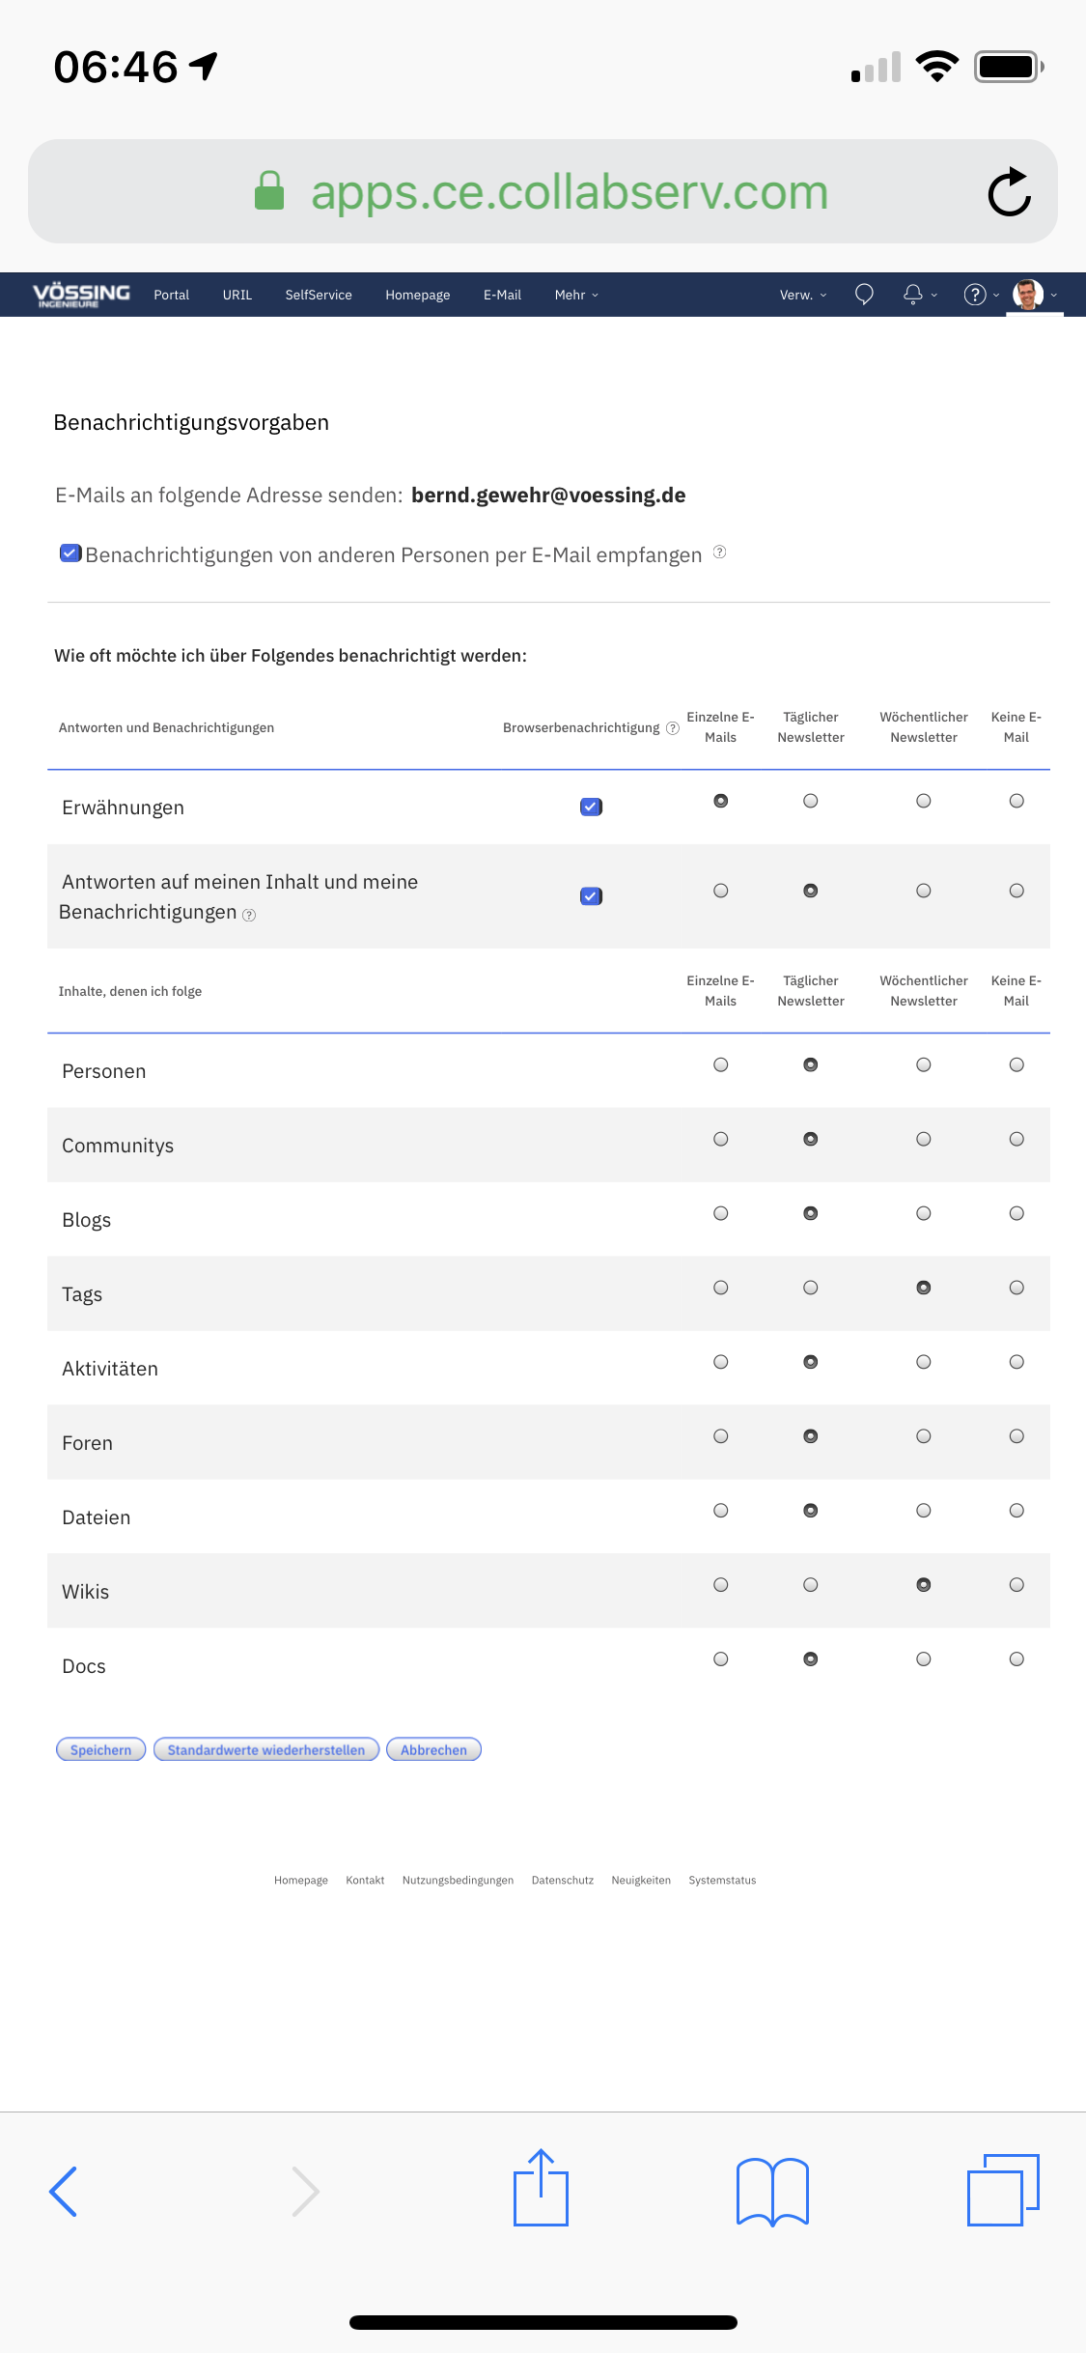Go back with Safari back arrow
The image size is (1086, 2353).
[64, 2191]
